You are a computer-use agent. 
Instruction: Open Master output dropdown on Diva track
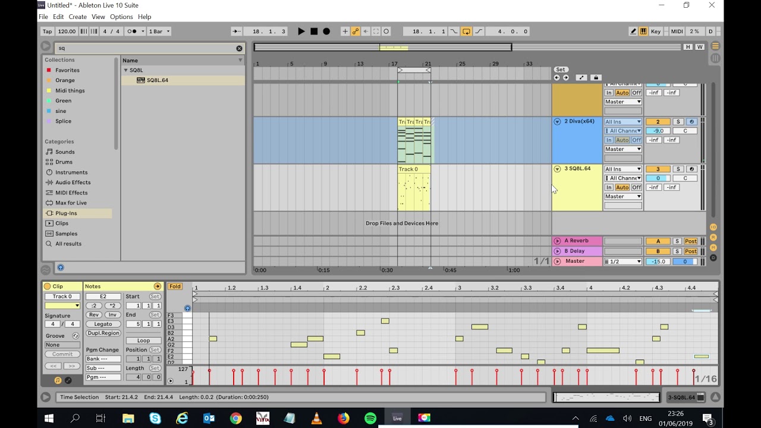(623, 149)
